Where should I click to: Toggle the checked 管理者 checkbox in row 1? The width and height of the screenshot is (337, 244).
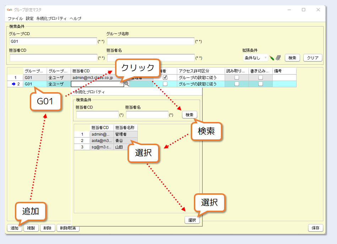pyautogui.click(x=165, y=77)
